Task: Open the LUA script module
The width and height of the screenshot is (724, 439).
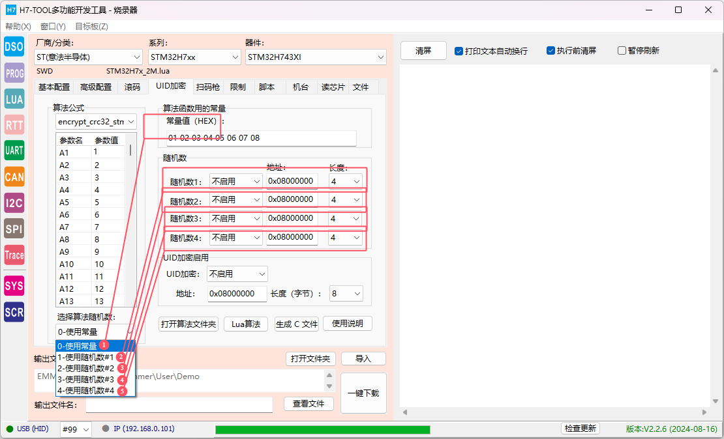Action: (14, 99)
